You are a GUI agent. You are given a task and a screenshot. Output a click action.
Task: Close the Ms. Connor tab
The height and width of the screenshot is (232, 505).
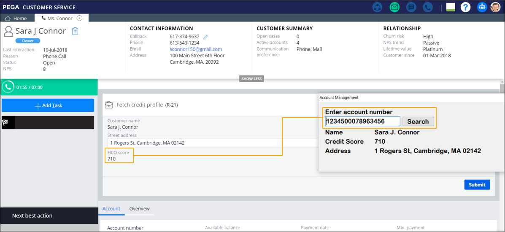point(79,19)
